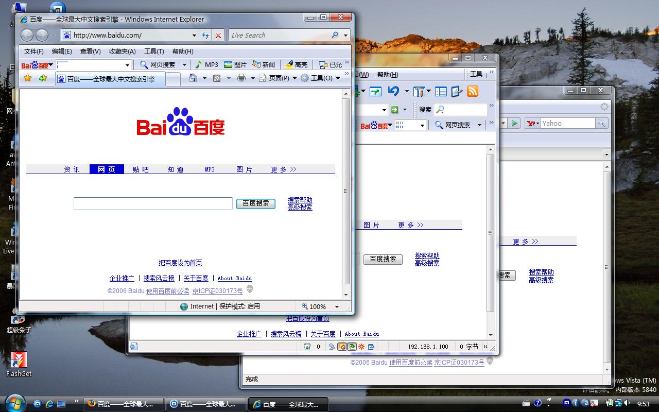Click the sidebar panel icon in Maxthon toolbar
The image size is (659, 412).
click(441, 92)
